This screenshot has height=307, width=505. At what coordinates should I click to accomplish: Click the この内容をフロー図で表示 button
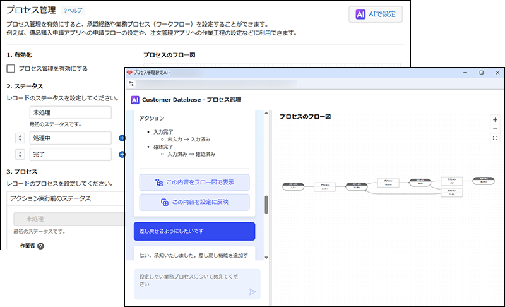(x=194, y=183)
